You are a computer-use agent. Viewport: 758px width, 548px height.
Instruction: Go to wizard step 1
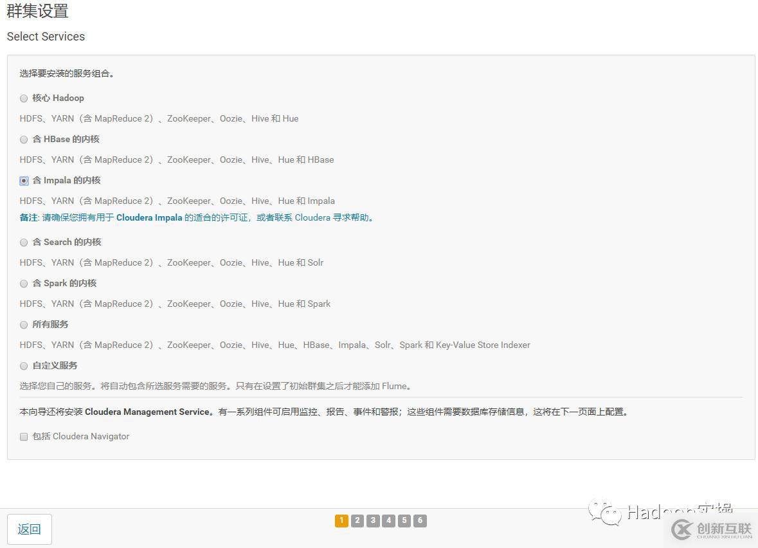point(341,520)
